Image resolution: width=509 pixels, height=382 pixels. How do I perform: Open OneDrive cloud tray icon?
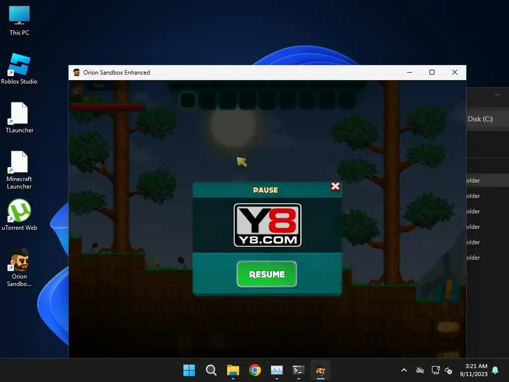420,370
